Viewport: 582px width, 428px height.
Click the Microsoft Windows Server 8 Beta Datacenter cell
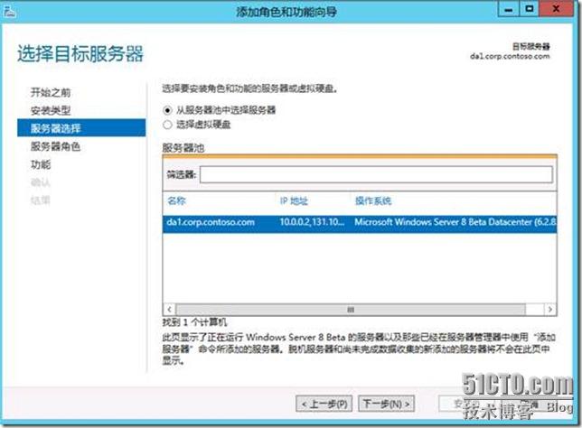pyautogui.click(x=455, y=222)
